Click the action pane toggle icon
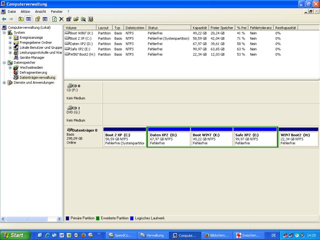Image resolution: width=320 pixels, height=240 pixels. [x=45, y=19]
